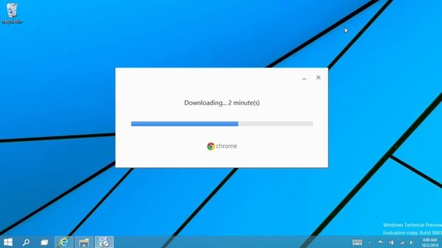Expand the hidden tray icons arrow
Image resolution: width=442 pixels, height=248 pixels.
[x=369, y=242]
